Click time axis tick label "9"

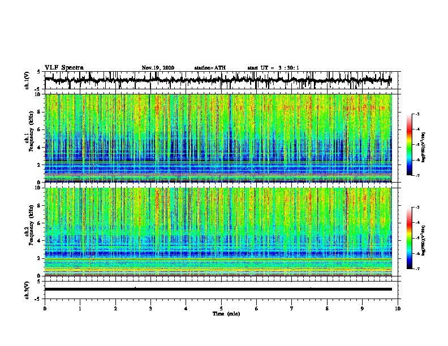pos(362,309)
